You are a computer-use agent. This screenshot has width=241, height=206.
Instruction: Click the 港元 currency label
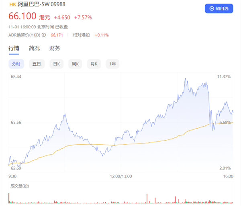[45, 17]
